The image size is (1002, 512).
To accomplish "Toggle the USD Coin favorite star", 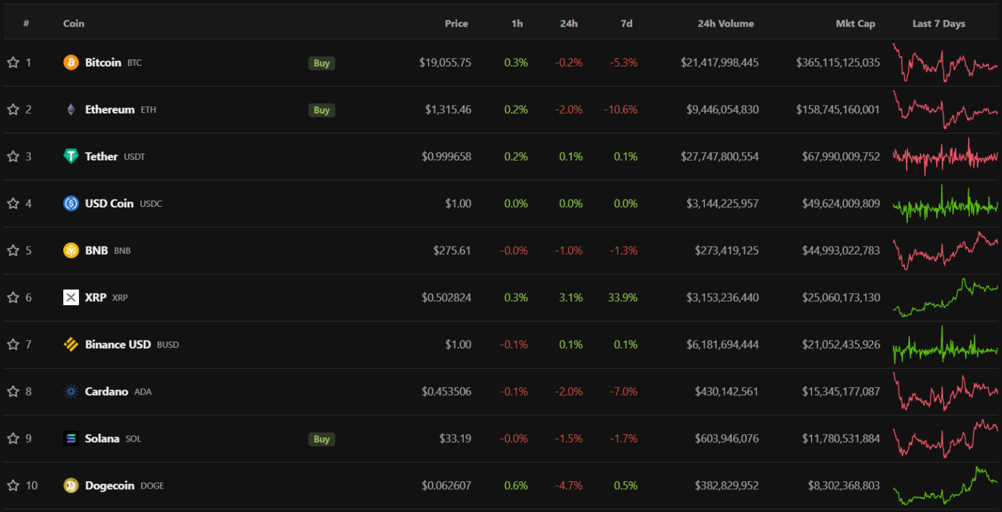I will click(13, 203).
